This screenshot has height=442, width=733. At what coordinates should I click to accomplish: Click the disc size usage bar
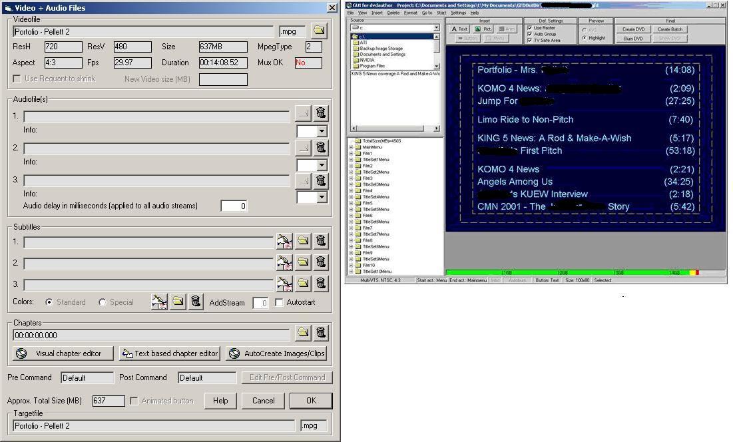pos(586,272)
